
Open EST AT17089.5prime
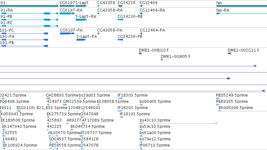point(98,120)
